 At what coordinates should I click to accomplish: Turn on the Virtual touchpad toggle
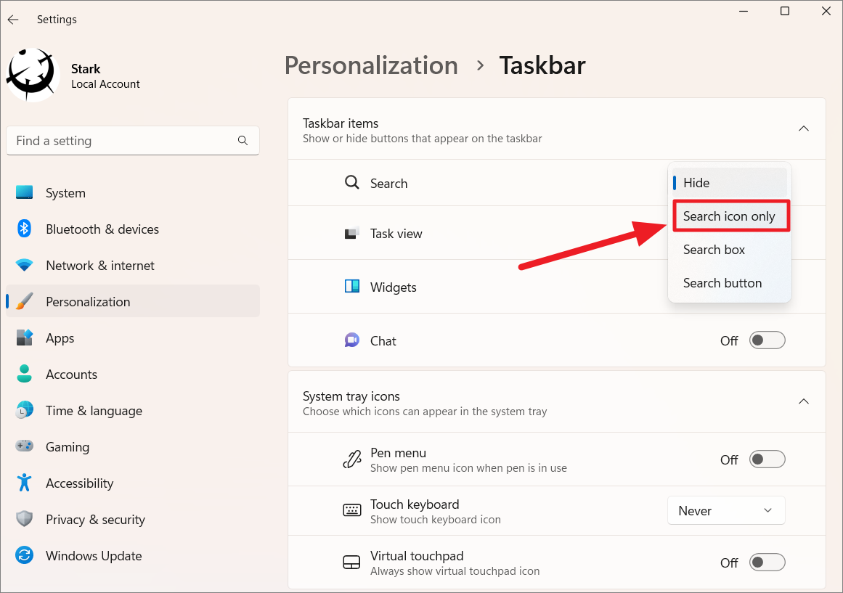coord(767,562)
